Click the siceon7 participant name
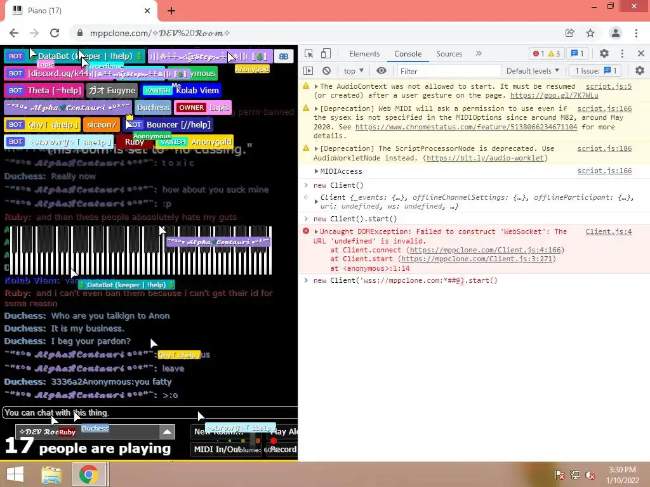 102,125
